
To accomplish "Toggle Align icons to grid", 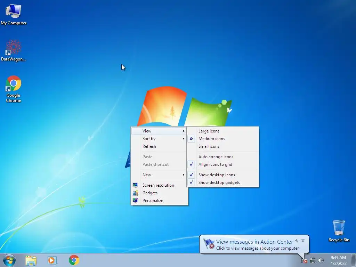I will pyautogui.click(x=223, y=164).
